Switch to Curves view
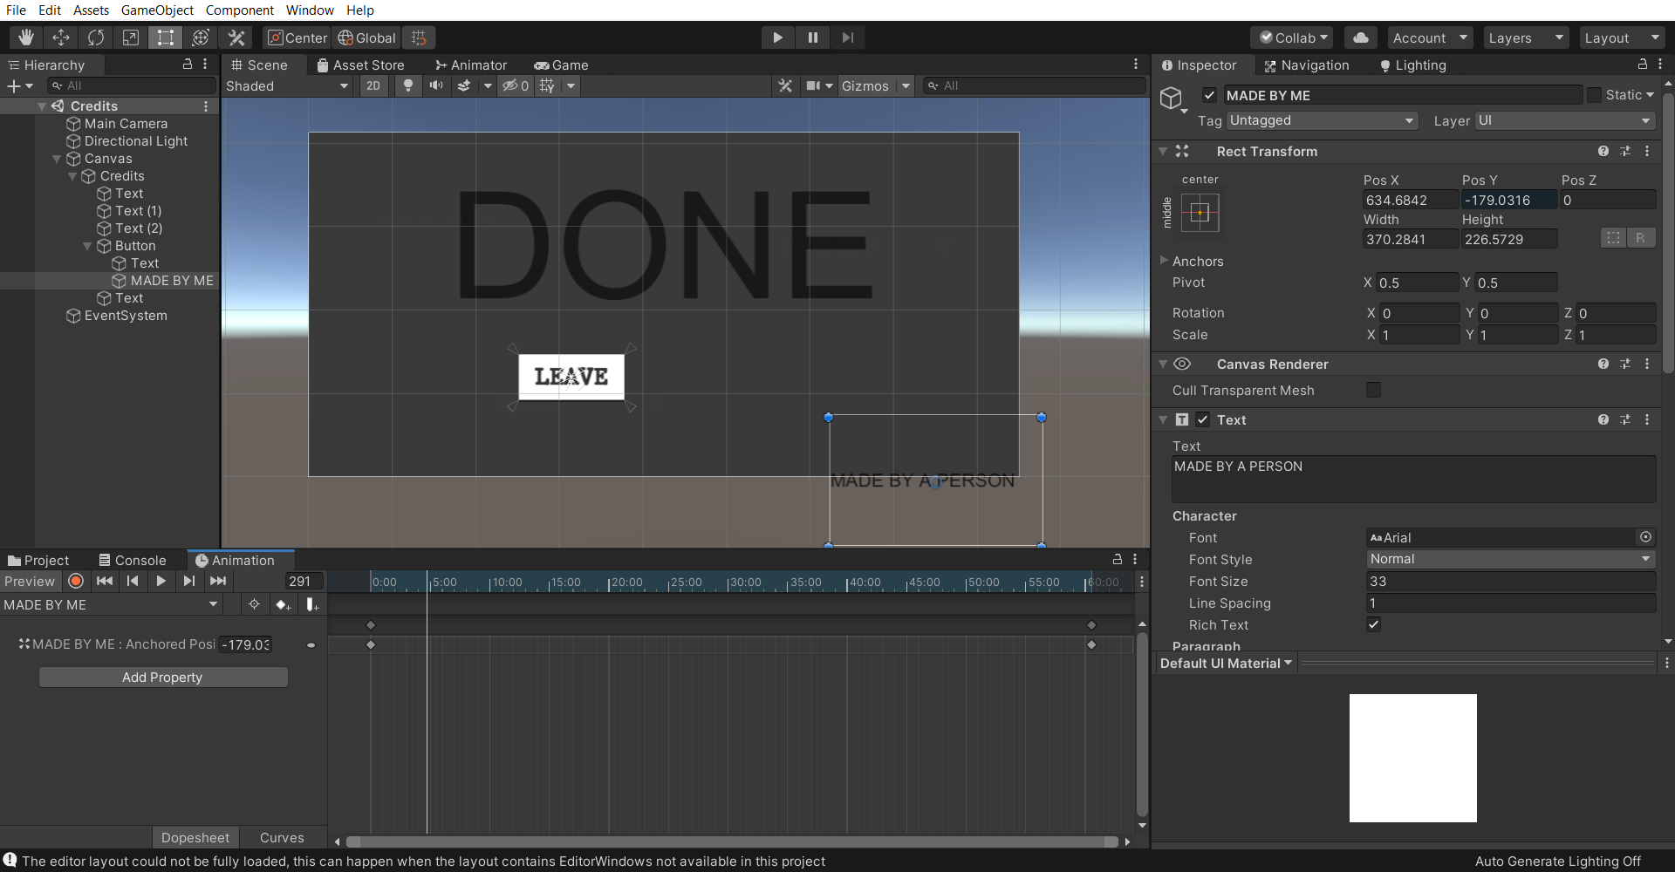This screenshot has height=872, width=1675. coord(282,837)
